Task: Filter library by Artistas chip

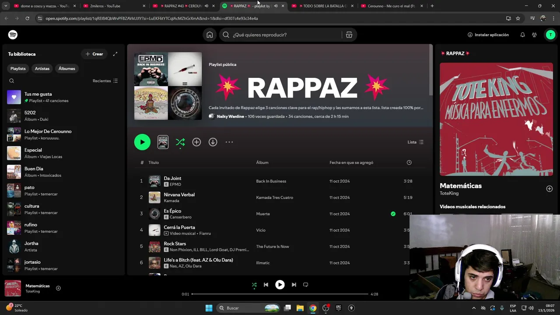Action: [42, 69]
